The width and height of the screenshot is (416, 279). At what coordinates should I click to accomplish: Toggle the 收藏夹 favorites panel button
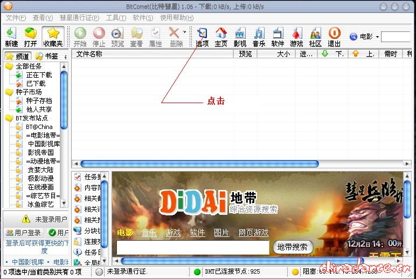pyautogui.click(x=53, y=37)
